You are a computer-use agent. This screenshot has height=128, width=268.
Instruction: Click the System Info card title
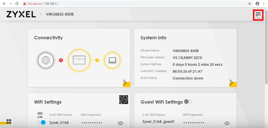[x=153, y=38]
